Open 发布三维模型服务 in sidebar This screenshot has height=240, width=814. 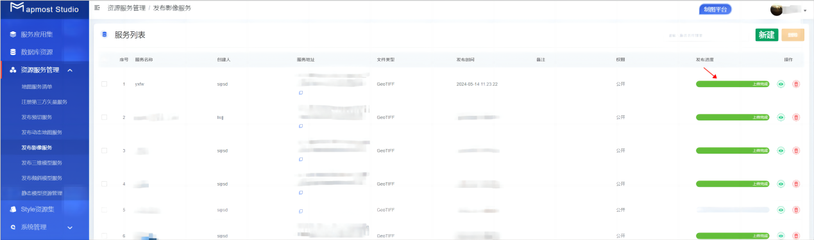42,163
